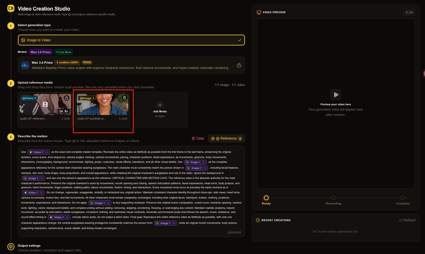Viewport: 425px width, 254px height.
Task: Click the Image 1 chip before 'and use only the person's appearance'
Action: (34, 178)
